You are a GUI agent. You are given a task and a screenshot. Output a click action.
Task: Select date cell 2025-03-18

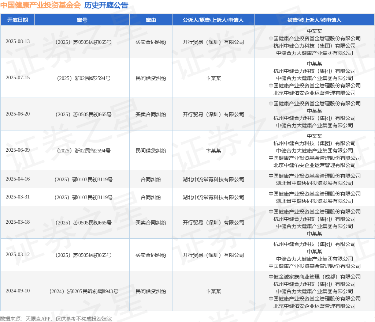pyautogui.click(x=18, y=222)
